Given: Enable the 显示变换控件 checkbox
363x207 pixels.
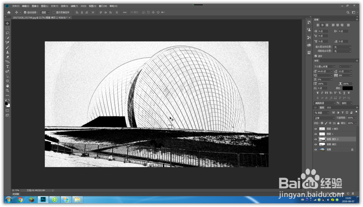Looking at the screenshot, I should coord(54,12).
